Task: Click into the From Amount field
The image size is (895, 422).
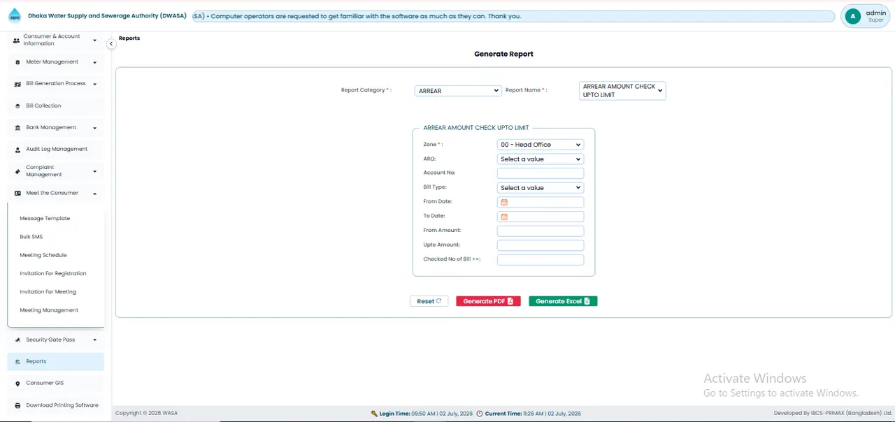Action: [540, 231]
